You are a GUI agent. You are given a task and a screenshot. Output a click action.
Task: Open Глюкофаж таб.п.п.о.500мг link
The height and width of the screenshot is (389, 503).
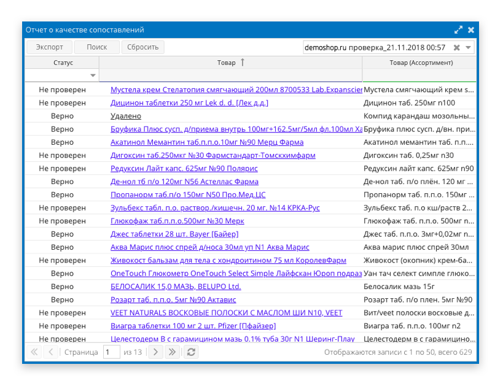(x=177, y=221)
